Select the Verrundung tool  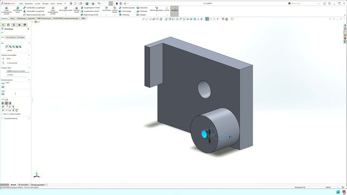(x=106, y=9)
